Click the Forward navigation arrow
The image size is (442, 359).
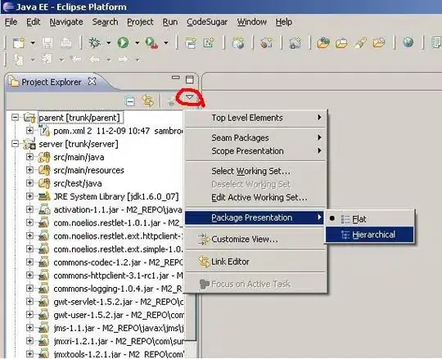123,60
